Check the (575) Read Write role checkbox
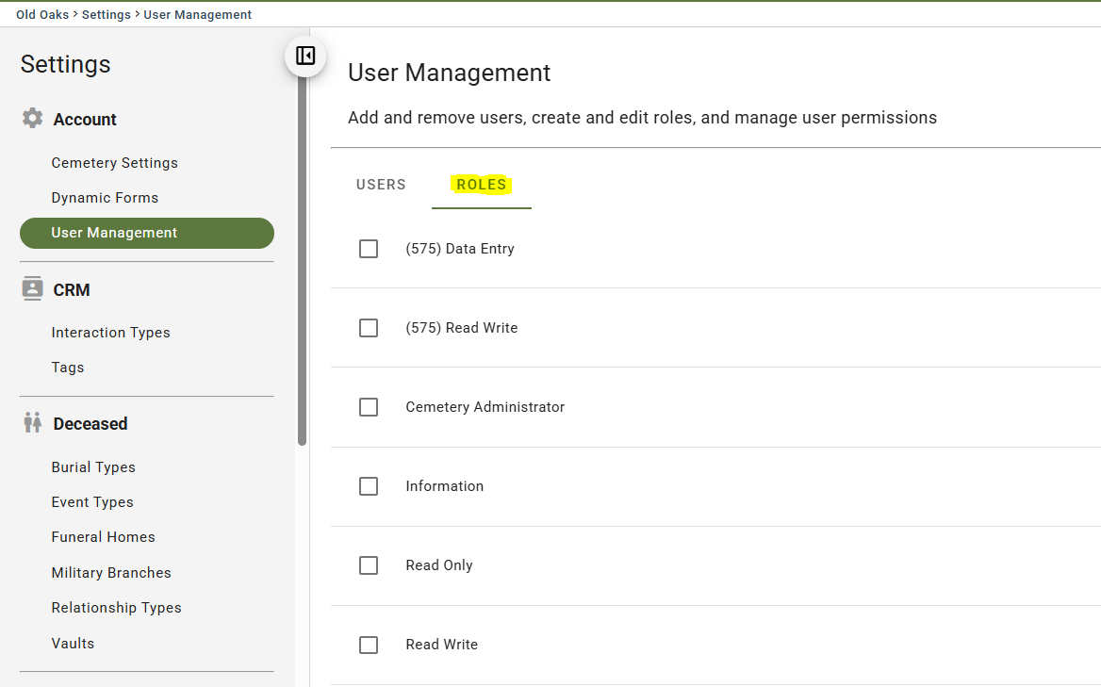The image size is (1101, 687). point(369,328)
